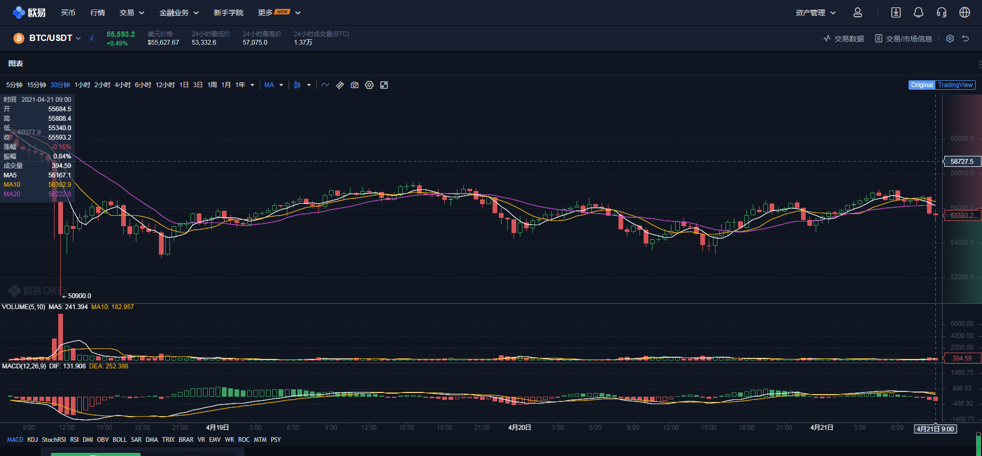Open the user account profile icon

[x=858, y=13]
